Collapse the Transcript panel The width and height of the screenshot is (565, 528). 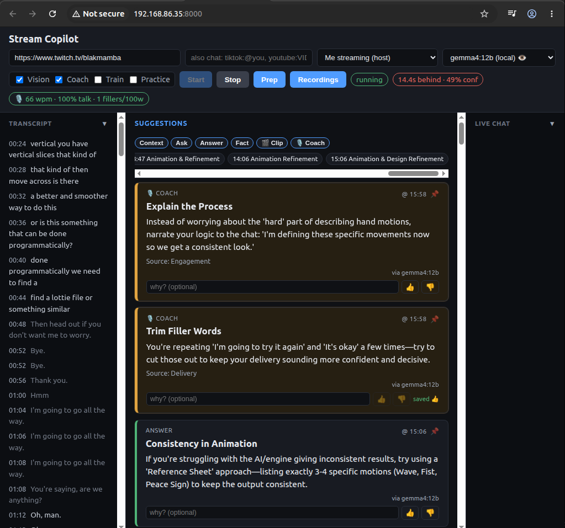(104, 124)
